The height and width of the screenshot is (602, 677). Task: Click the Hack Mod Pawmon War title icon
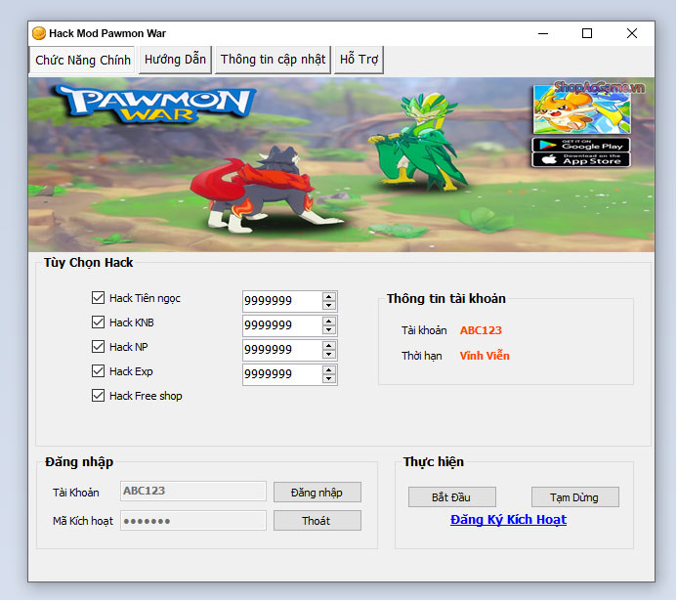39,33
